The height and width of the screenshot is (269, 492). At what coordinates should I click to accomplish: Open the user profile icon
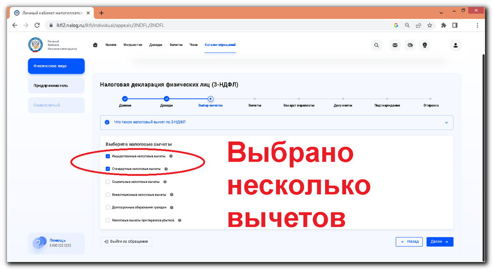[455, 45]
